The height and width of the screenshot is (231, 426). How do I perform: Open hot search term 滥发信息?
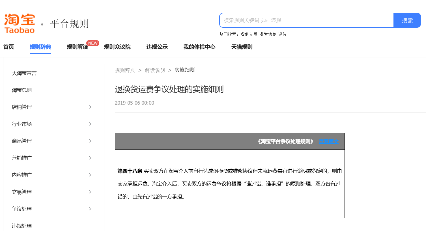coord(268,34)
